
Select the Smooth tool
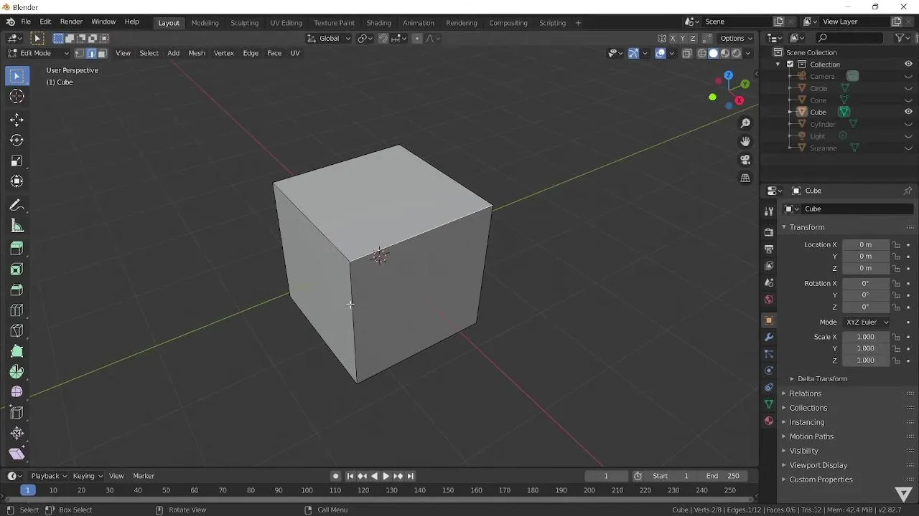tap(17, 392)
